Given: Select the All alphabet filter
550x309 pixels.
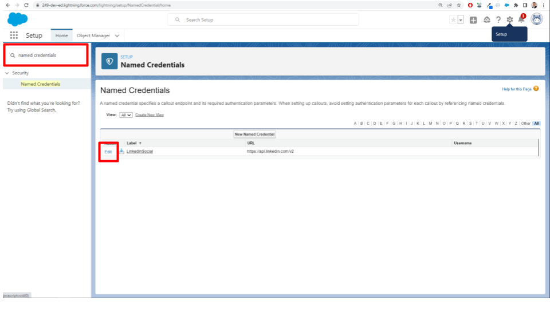Looking at the screenshot, I should (x=537, y=124).
